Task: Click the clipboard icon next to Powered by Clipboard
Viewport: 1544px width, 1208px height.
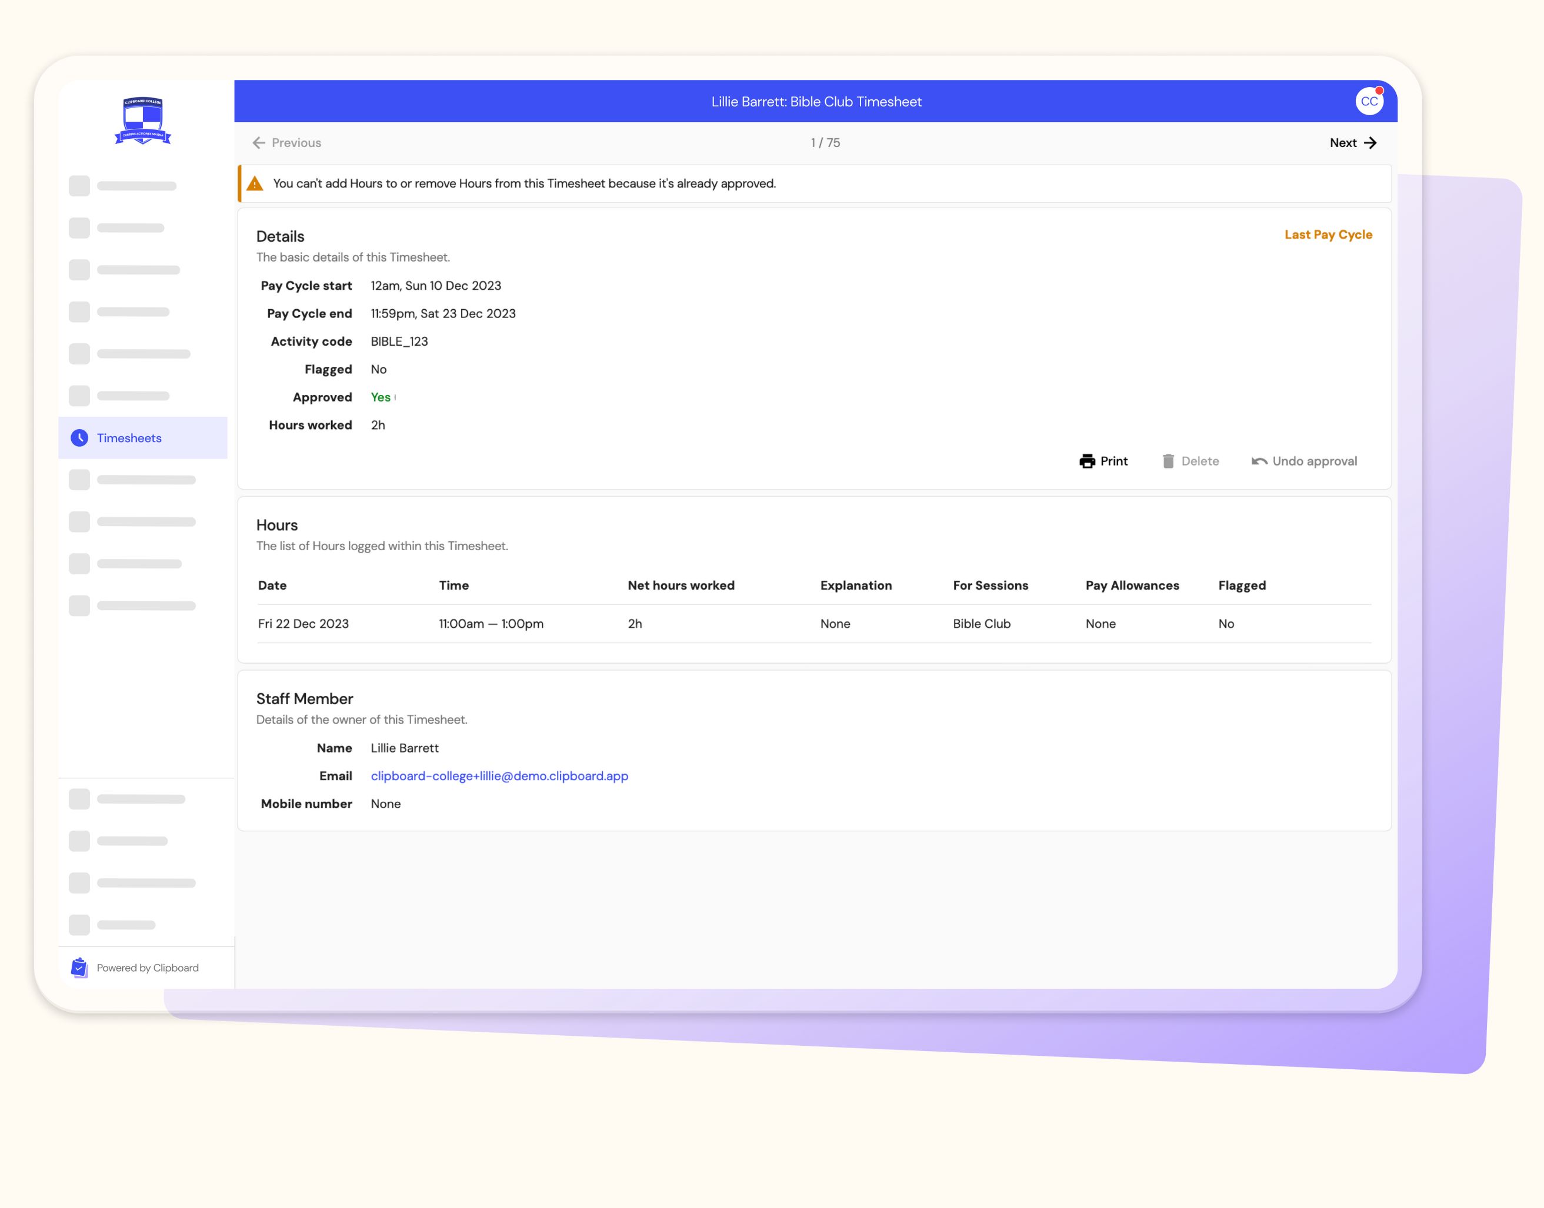Action: pyautogui.click(x=79, y=968)
